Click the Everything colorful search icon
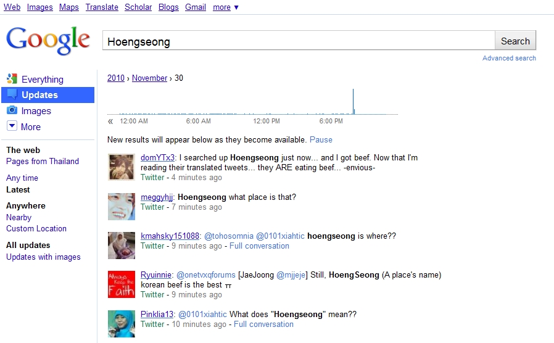This screenshot has height=343, width=554. (x=12, y=79)
